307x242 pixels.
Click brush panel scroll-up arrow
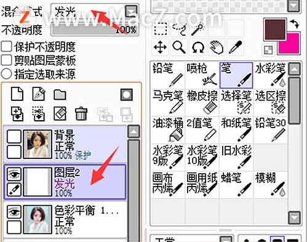[294, 69]
